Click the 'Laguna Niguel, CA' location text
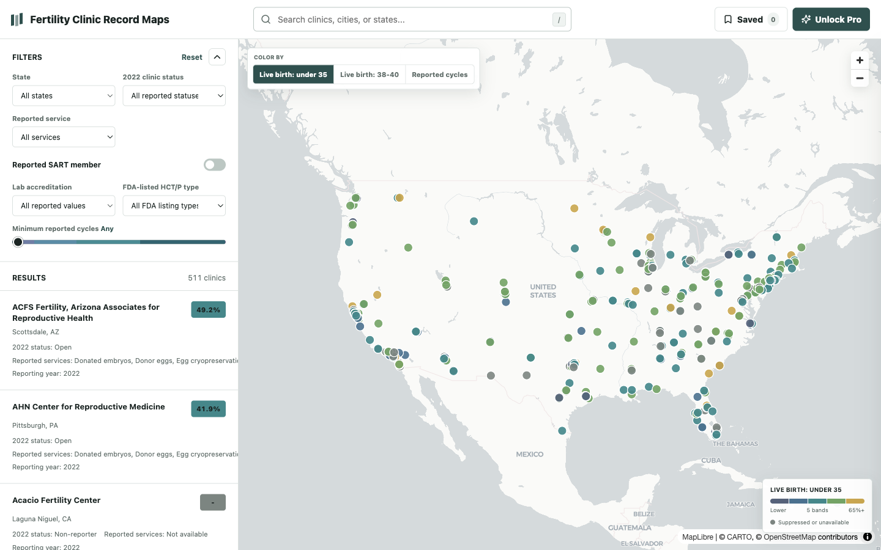This screenshot has height=550, width=881. (x=42, y=519)
